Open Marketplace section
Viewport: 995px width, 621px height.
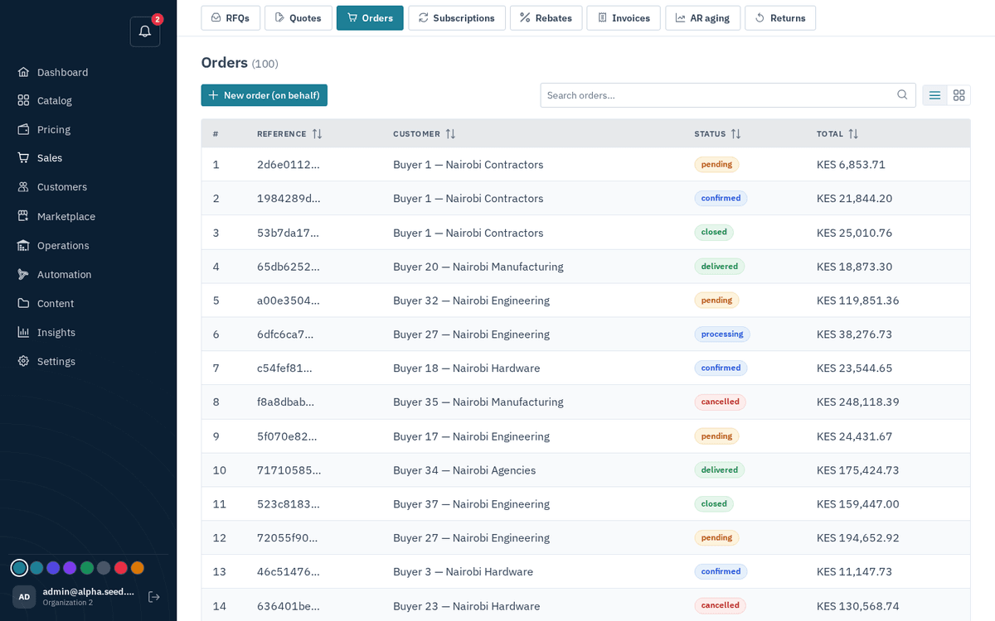(x=66, y=216)
